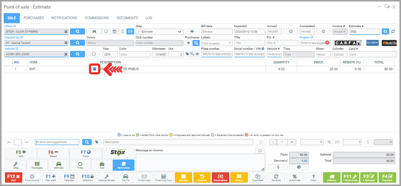Open the Labels 'Click to select' dropdown
This screenshot has width=401, height=186.
click(x=217, y=43)
